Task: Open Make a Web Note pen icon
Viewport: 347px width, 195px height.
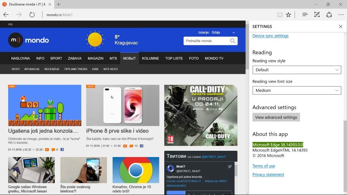Action: 317,15
